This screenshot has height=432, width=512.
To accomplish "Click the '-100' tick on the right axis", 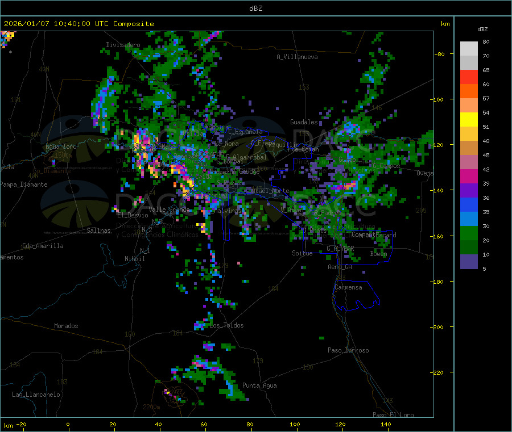I will 438,99.
